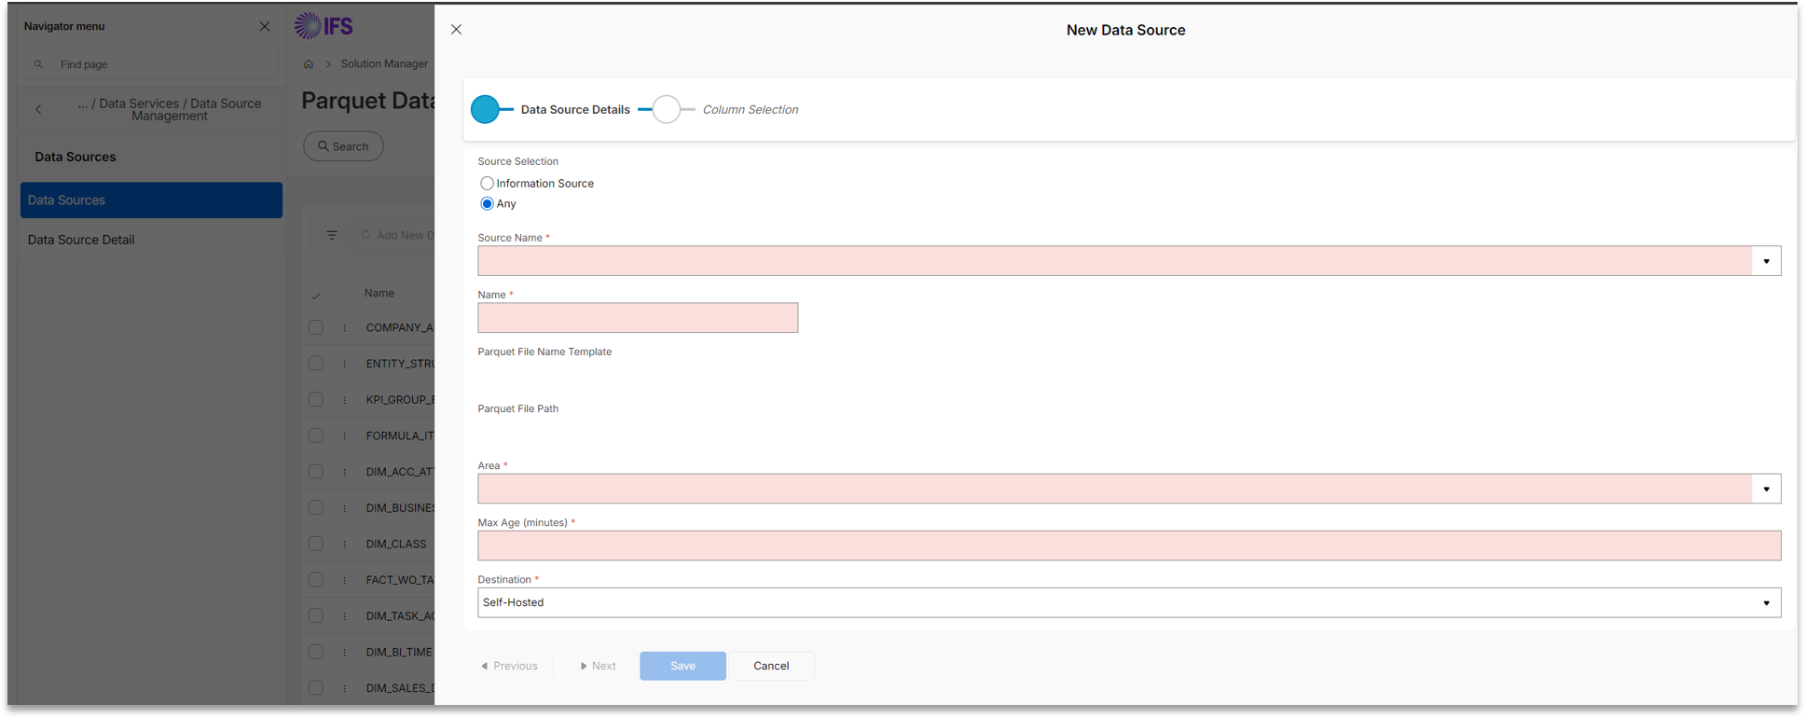Screen dimensions: 1805x718
Task: Click the Next button
Action: [x=597, y=666]
